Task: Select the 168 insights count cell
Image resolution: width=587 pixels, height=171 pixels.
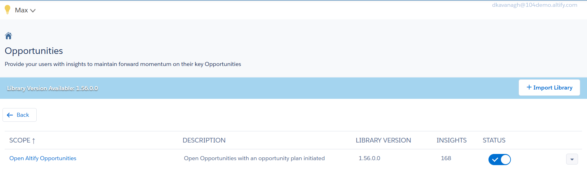Action: (x=446, y=158)
